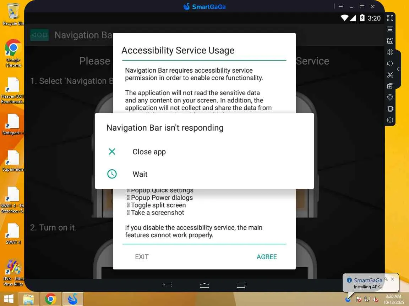Close the SmartGaGa Installing APK notification
The width and height of the screenshot is (409, 306).
click(393, 279)
